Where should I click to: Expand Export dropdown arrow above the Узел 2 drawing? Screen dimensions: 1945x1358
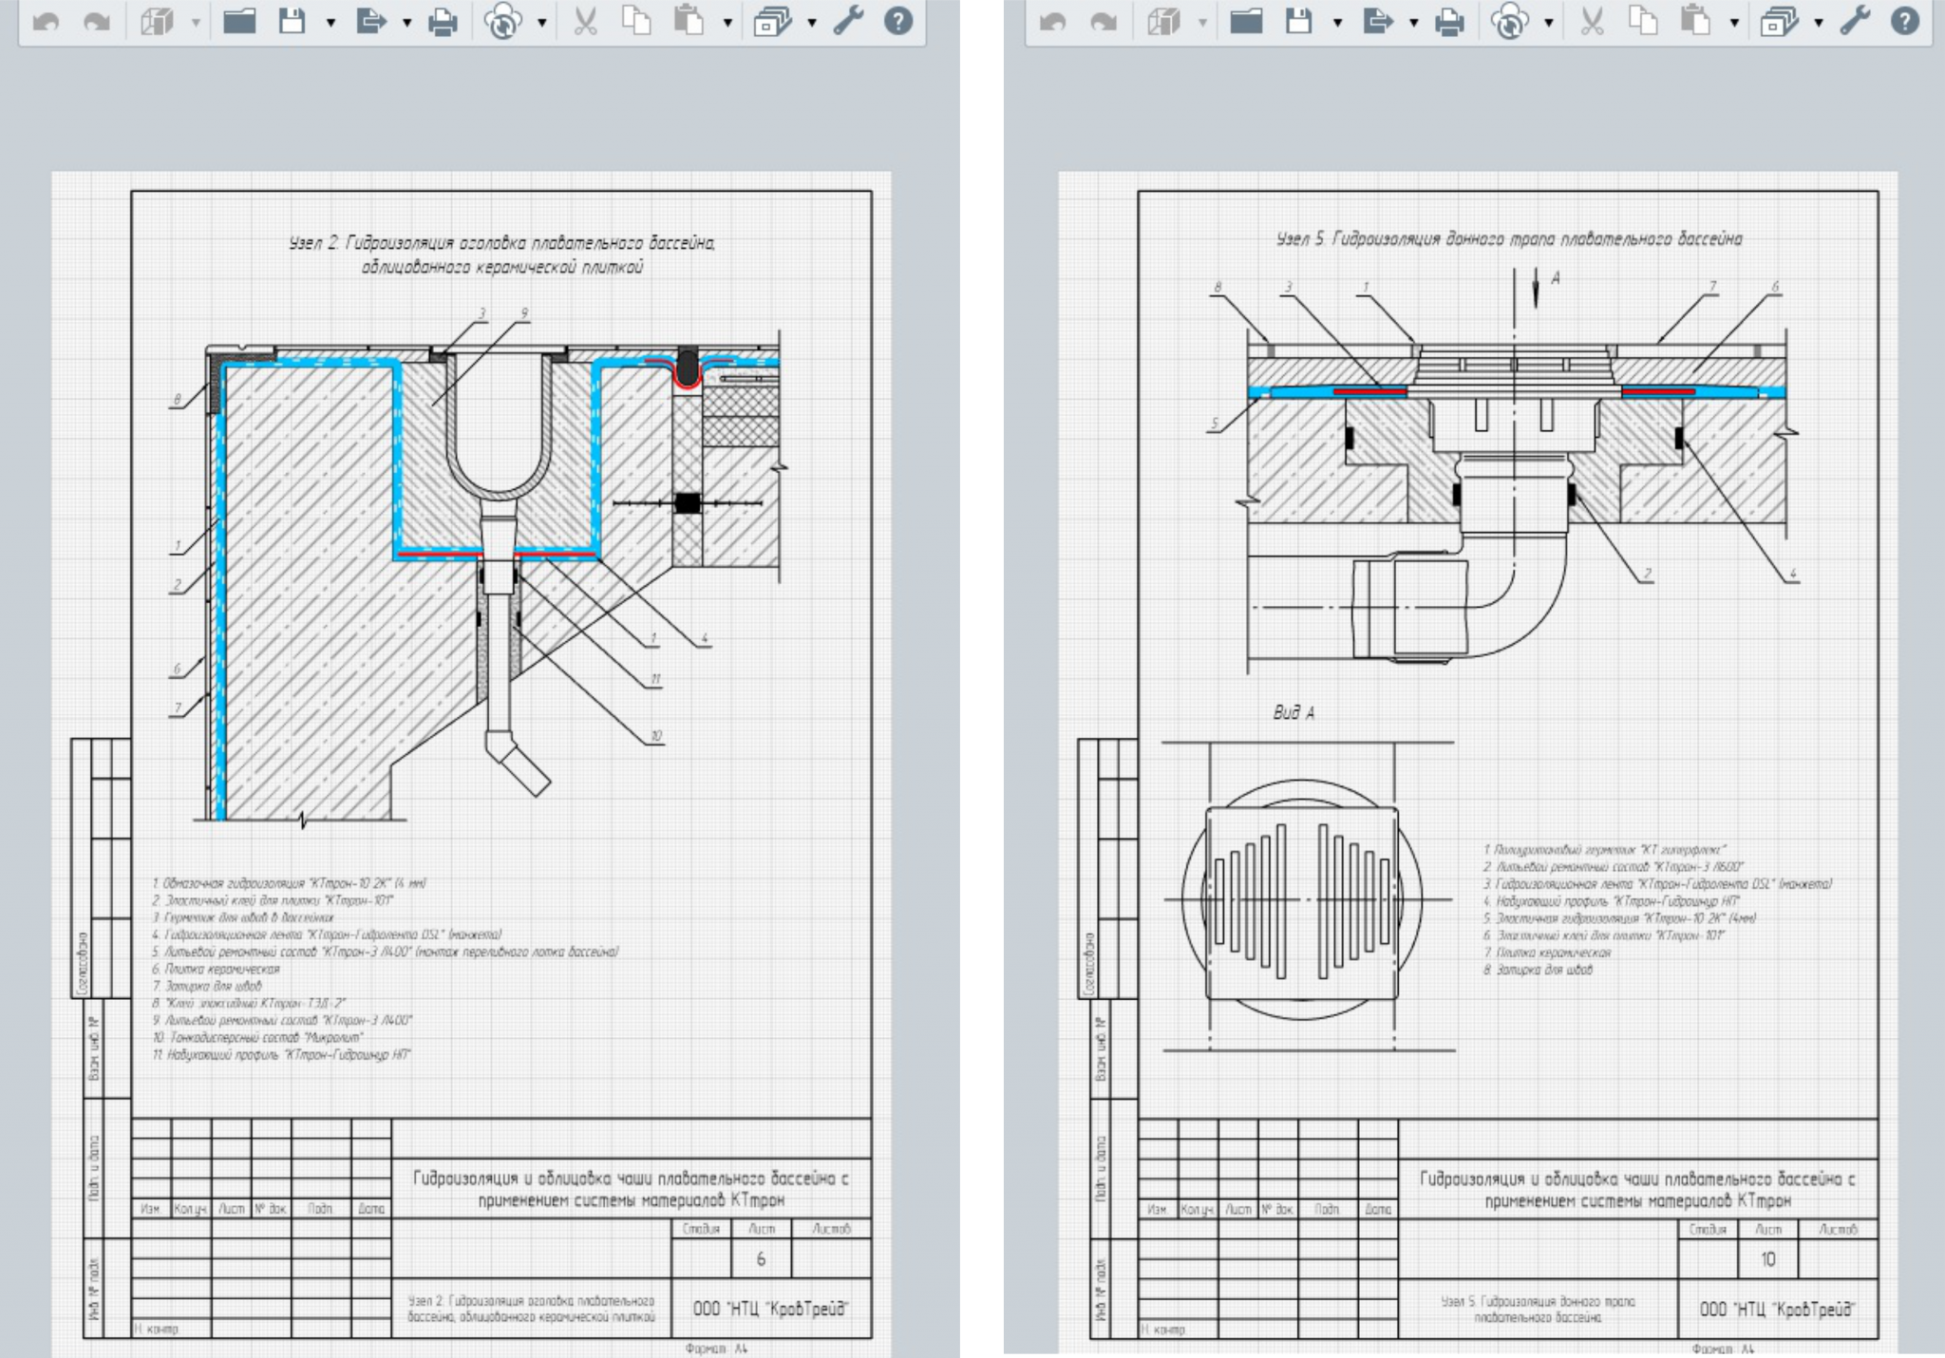(406, 22)
